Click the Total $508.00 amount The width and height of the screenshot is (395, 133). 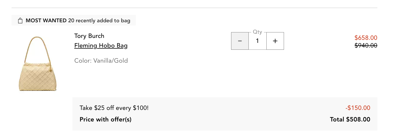(350, 120)
